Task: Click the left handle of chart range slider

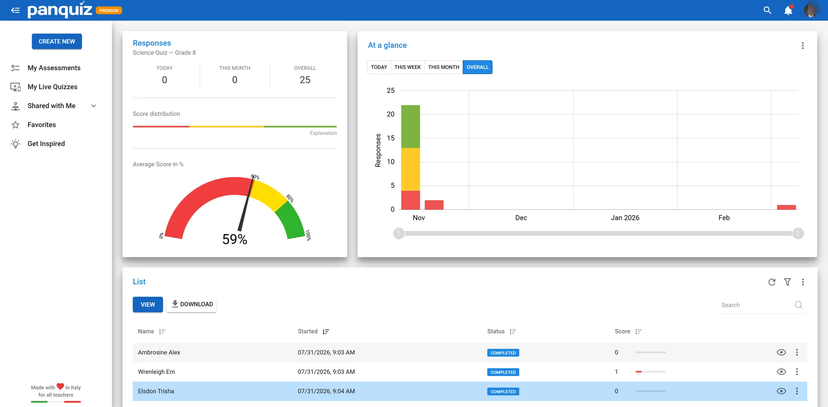Action: pos(399,233)
